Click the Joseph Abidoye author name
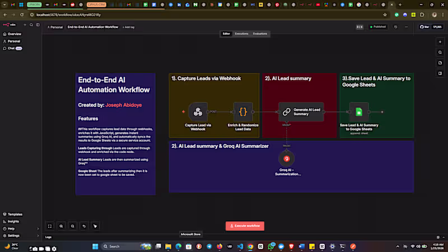The width and height of the screenshot is (448, 252). 123,105
